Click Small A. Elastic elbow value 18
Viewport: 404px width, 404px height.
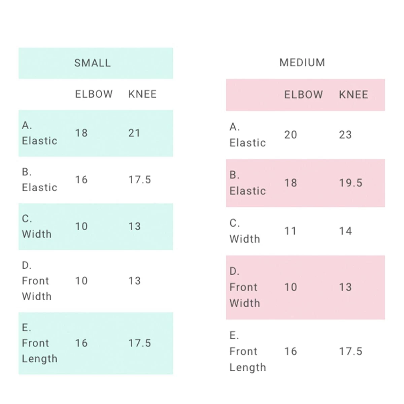point(81,133)
